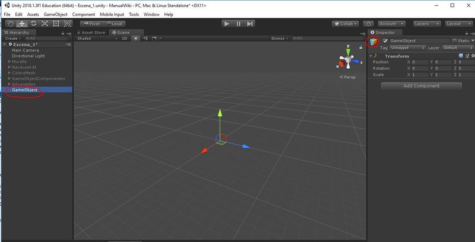
Task: Select the combined Transform tool
Action: pyautogui.click(x=67, y=24)
